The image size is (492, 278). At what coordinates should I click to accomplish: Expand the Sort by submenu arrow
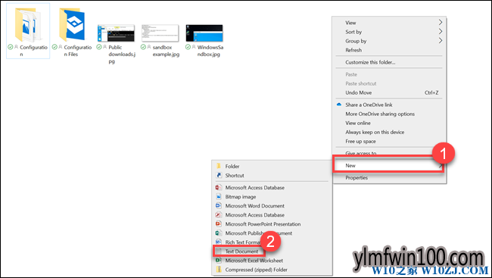coord(441,31)
